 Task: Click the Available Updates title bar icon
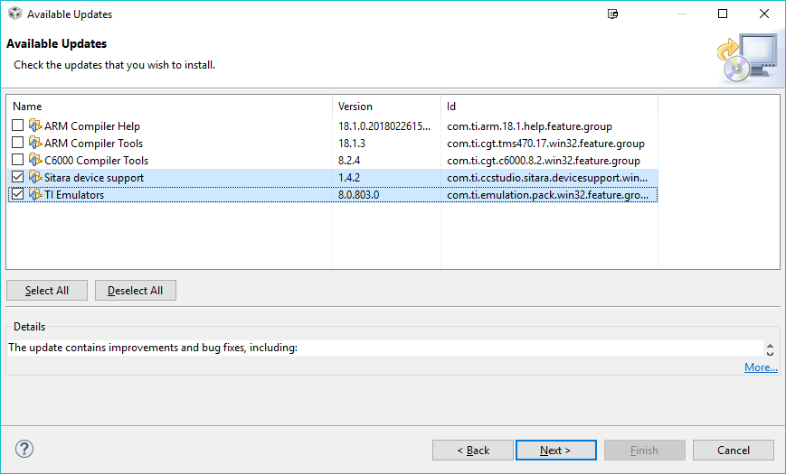pyautogui.click(x=14, y=14)
